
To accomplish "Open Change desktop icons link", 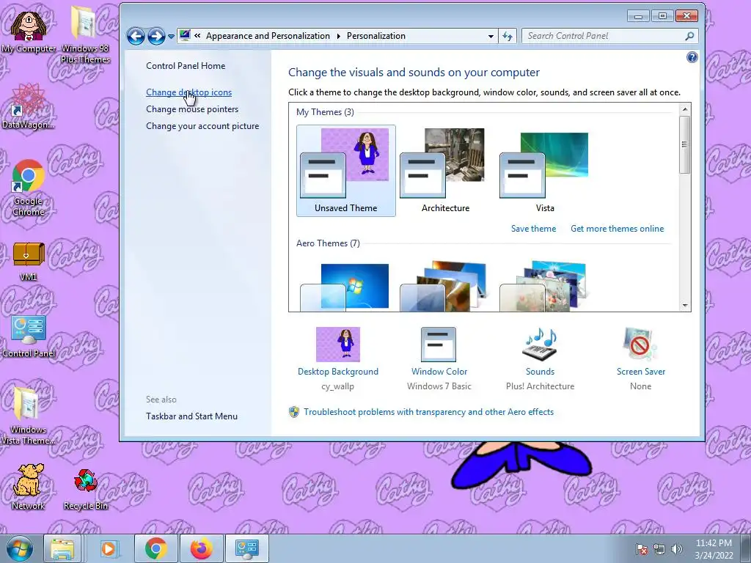I will [188, 92].
